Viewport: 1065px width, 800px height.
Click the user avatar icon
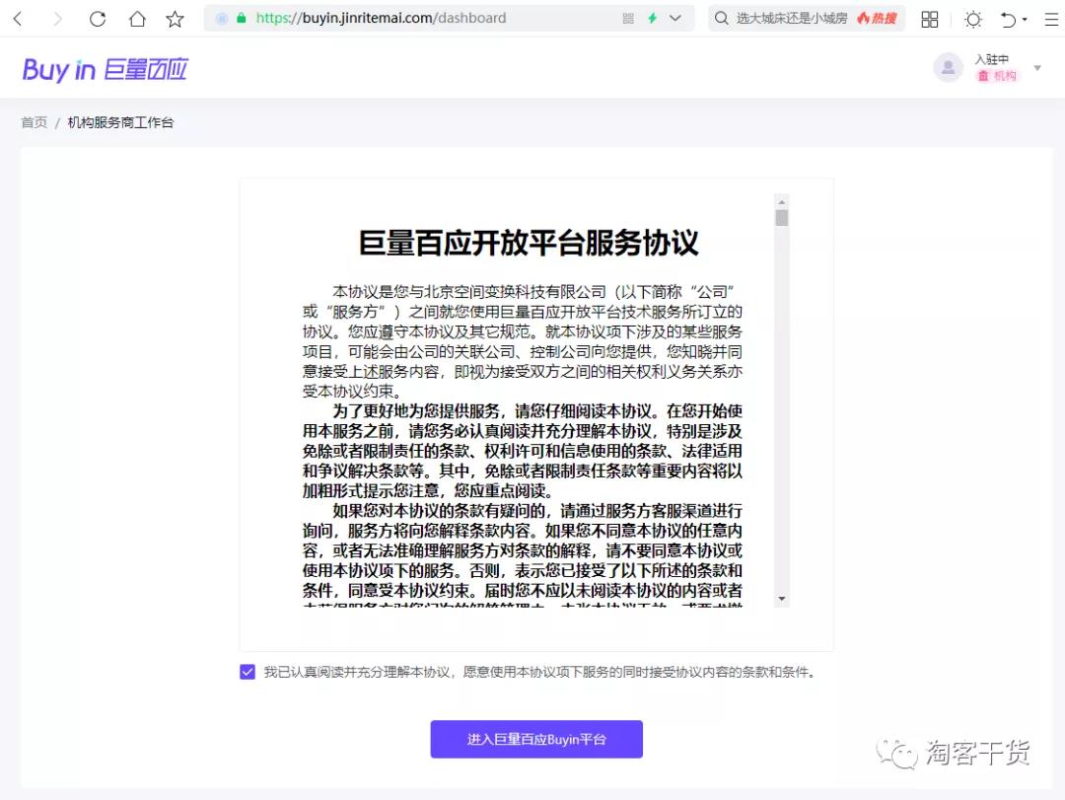point(948,67)
